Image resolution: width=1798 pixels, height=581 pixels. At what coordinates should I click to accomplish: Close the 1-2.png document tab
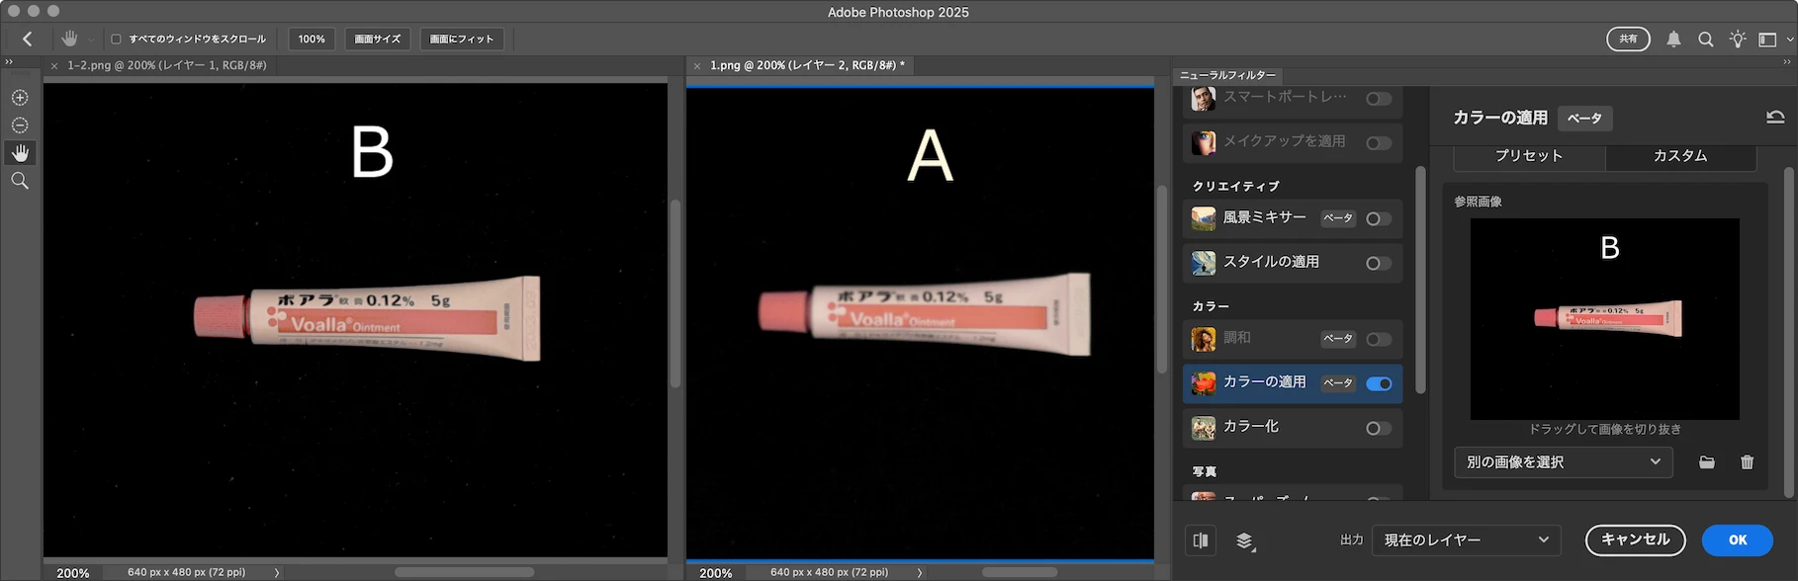click(54, 66)
